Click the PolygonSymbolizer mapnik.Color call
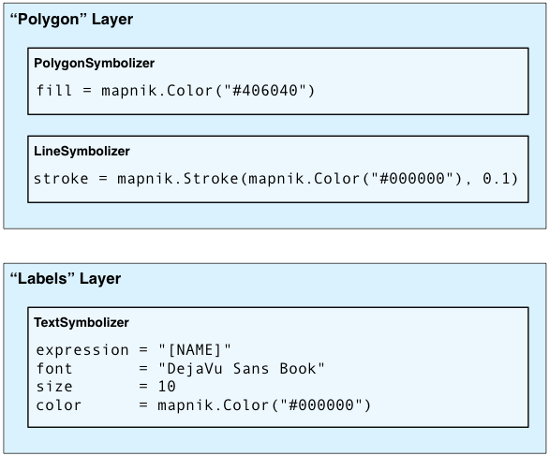549x456 pixels. [x=208, y=91]
